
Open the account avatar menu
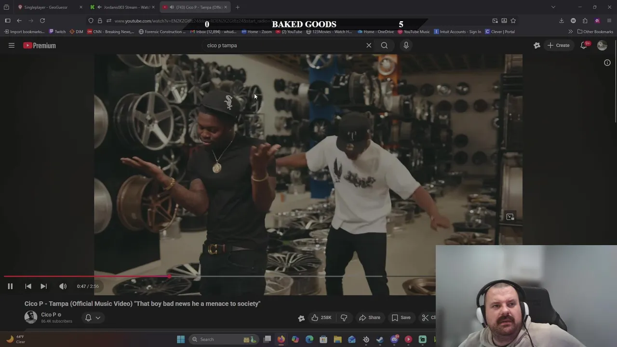coord(602,45)
